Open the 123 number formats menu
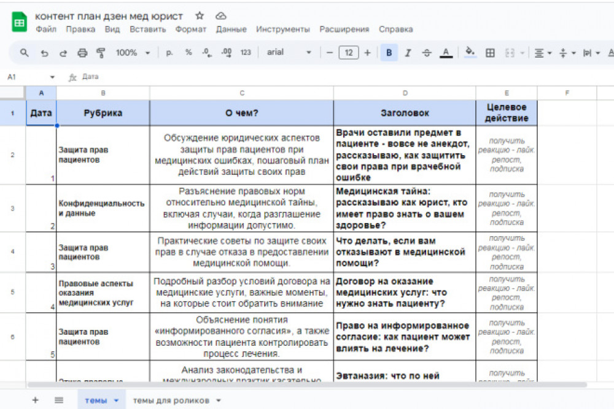 pos(246,52)
